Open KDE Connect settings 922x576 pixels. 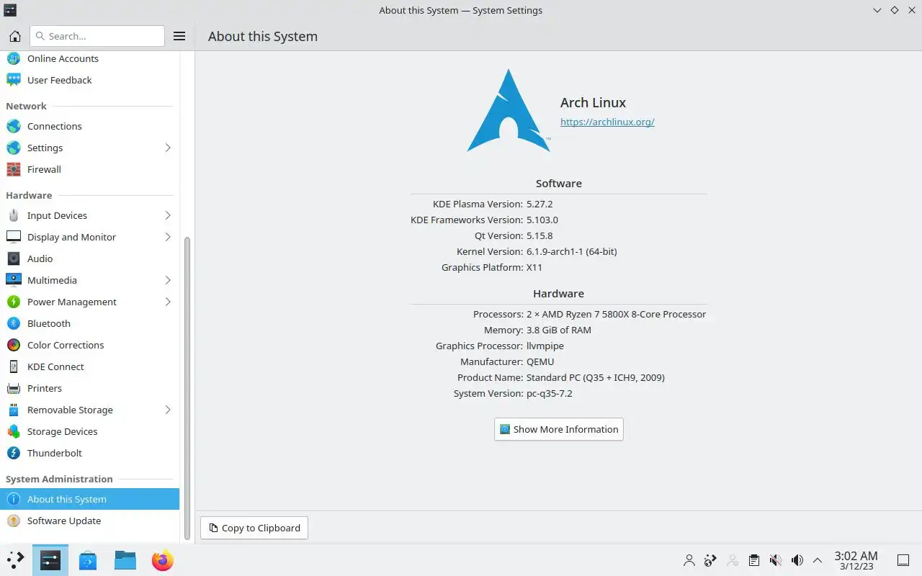[89, 366]
